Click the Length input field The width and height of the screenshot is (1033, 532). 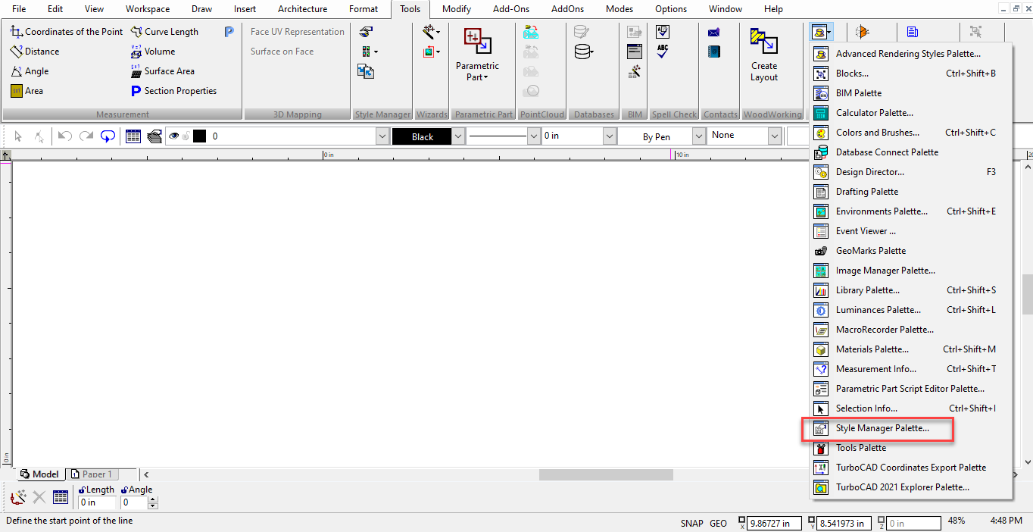pos(97,502)
